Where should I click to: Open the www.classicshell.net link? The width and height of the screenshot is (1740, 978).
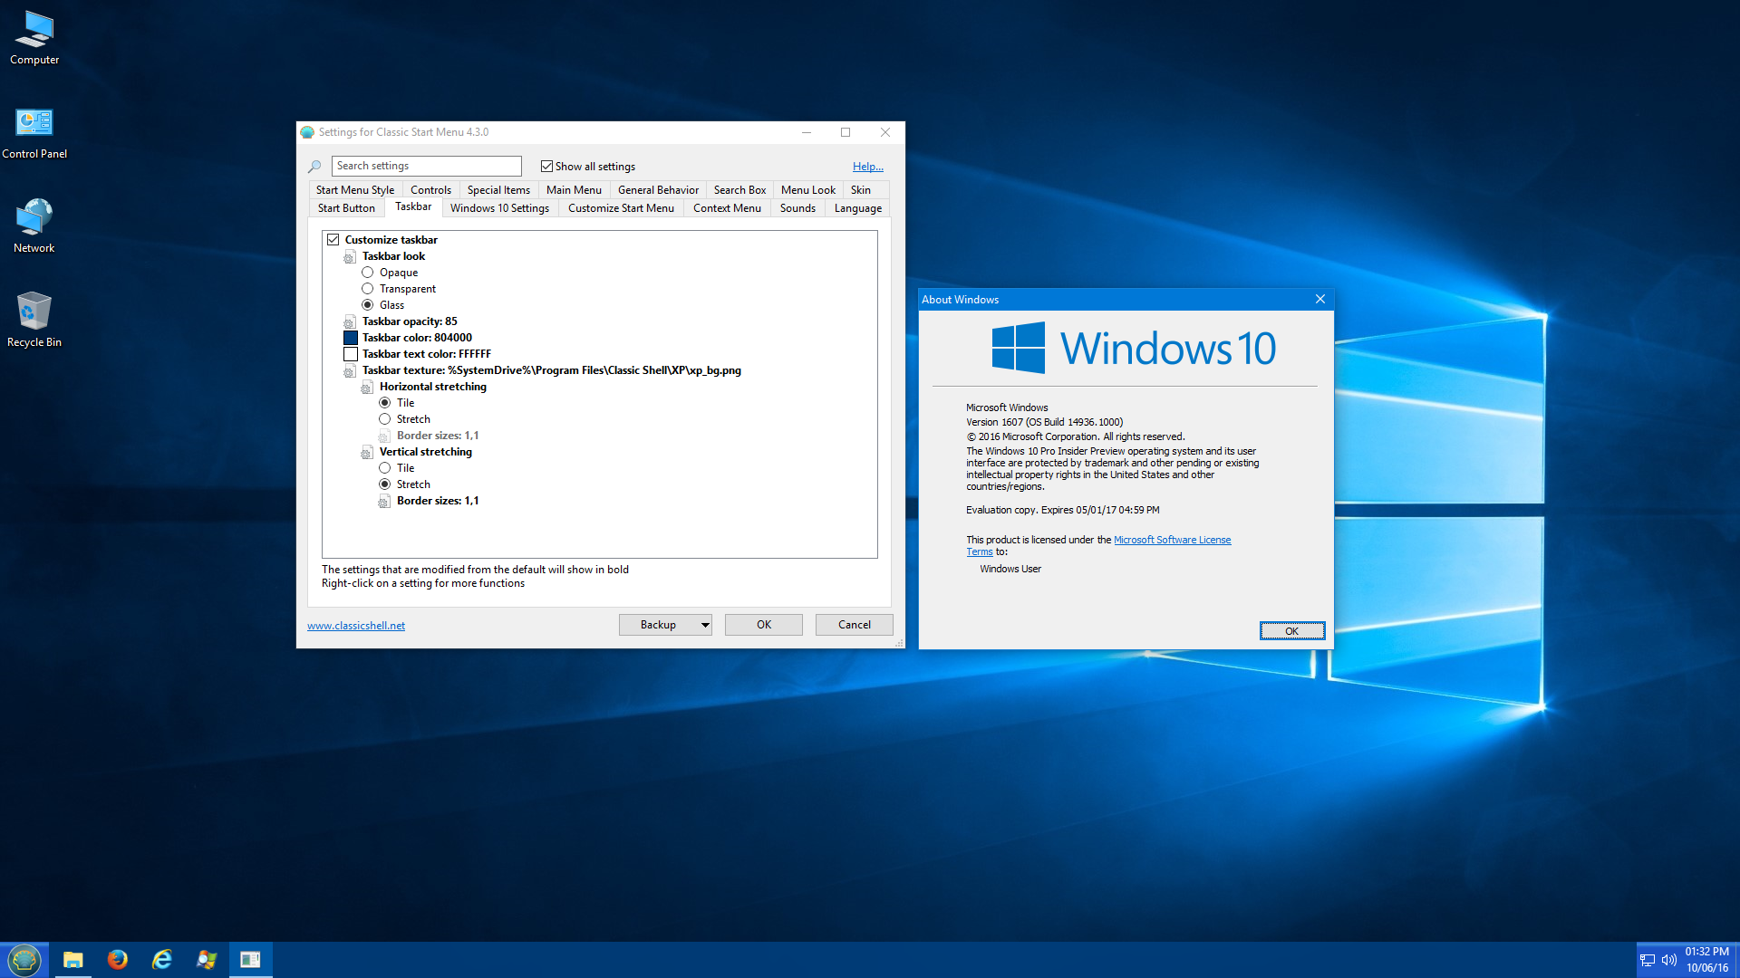(x=356, y=626)
